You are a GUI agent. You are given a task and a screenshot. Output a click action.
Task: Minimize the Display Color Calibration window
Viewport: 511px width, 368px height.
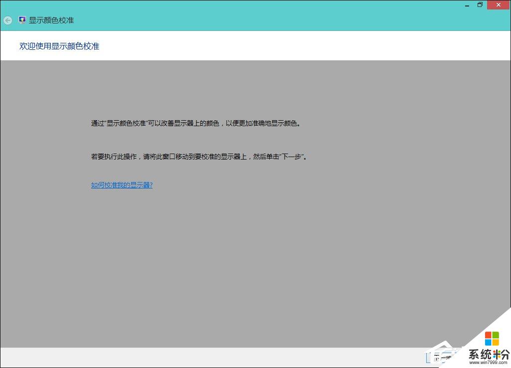tap(467, 4)
